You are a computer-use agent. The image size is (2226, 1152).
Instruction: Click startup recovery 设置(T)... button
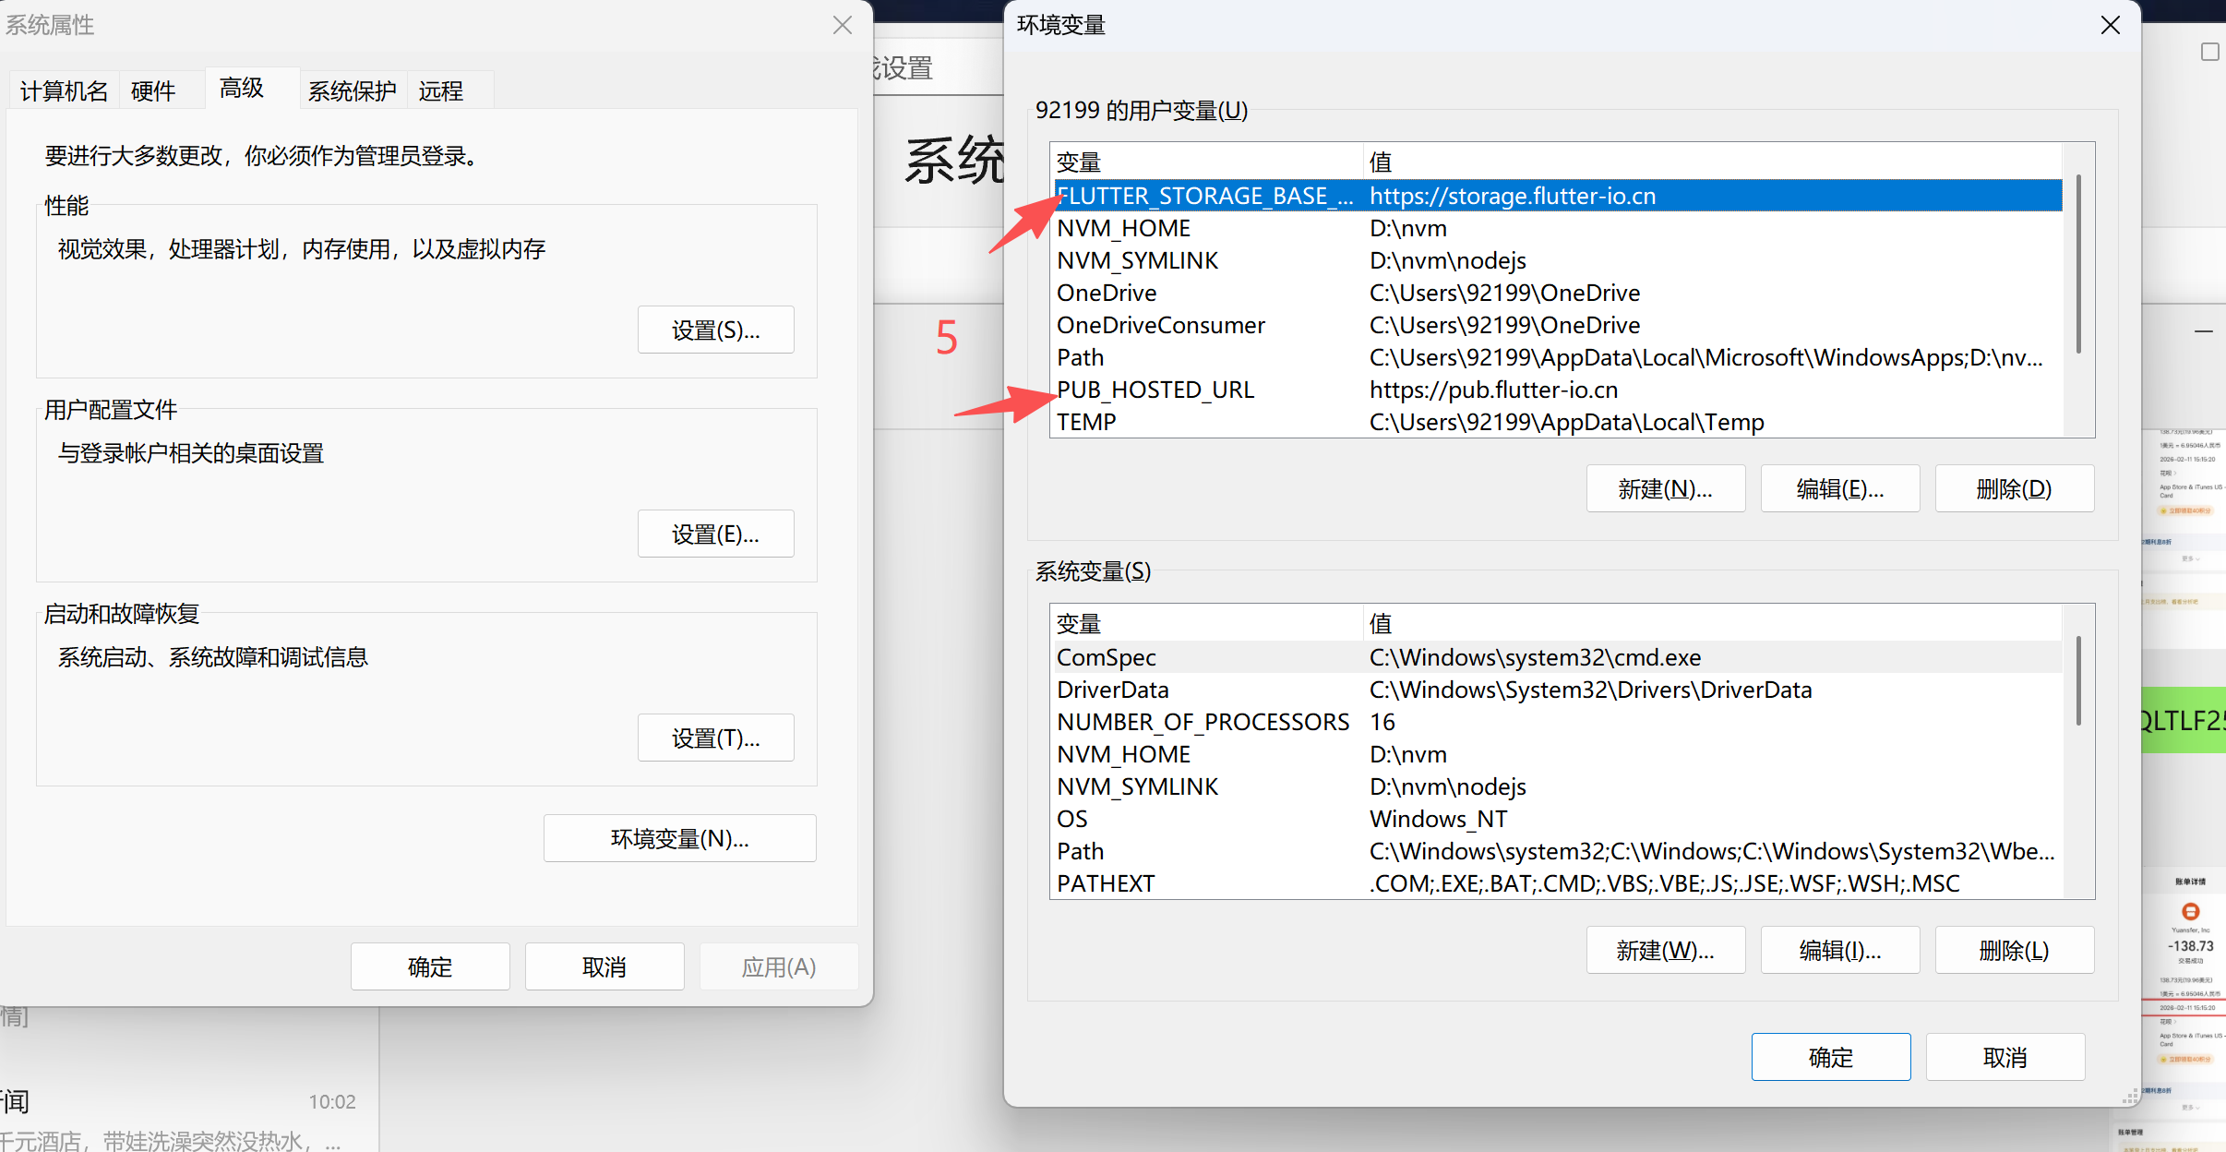(x=715, y=738)
